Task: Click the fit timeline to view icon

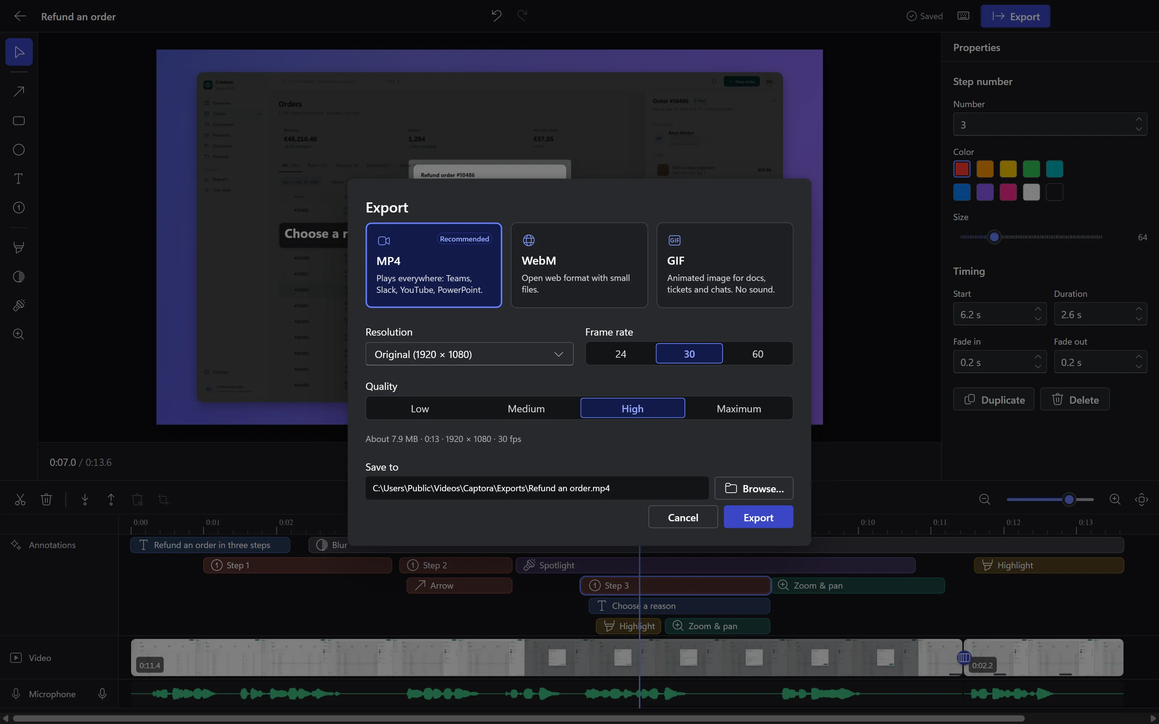Action: (1141, 500)
